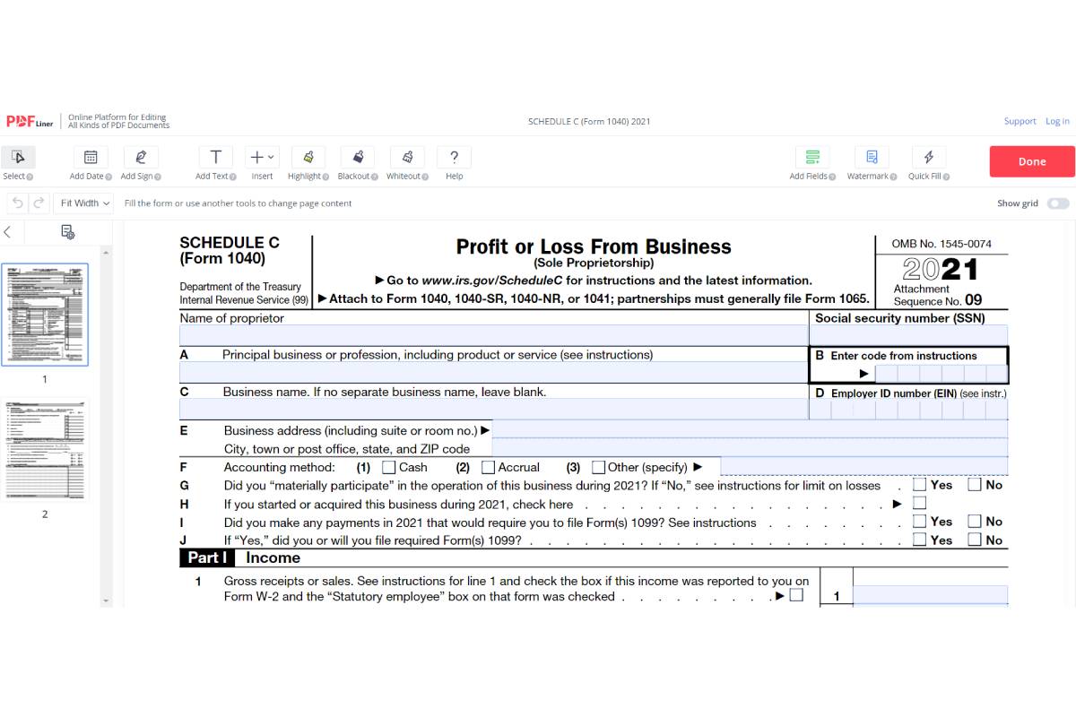
Task: Check the Cash accounting method box
Action: point(389,467)
